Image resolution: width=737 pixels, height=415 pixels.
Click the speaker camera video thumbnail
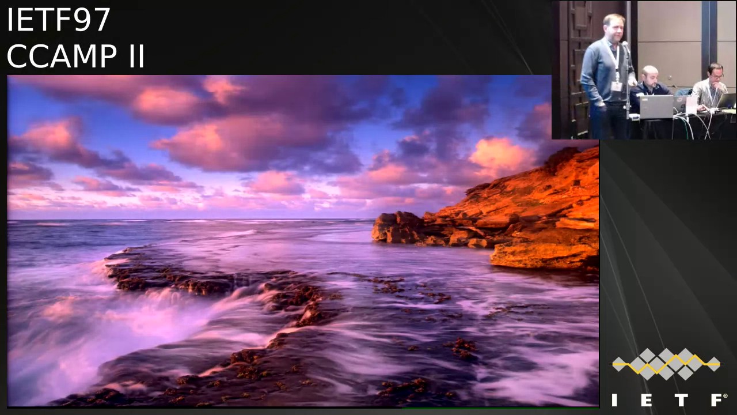click(x=644, y=70)
